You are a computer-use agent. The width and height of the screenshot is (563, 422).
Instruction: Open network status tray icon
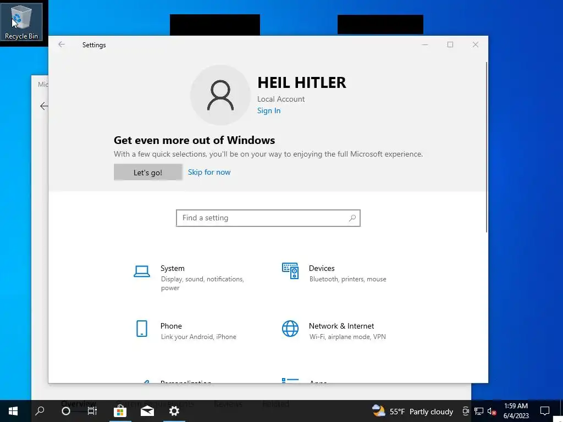pos(479,411)
